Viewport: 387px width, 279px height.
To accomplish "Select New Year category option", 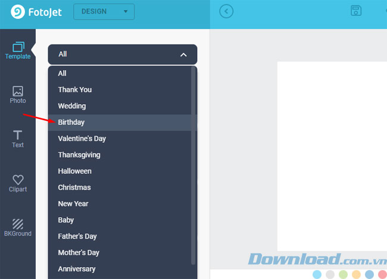I will [x=73, y=203].
